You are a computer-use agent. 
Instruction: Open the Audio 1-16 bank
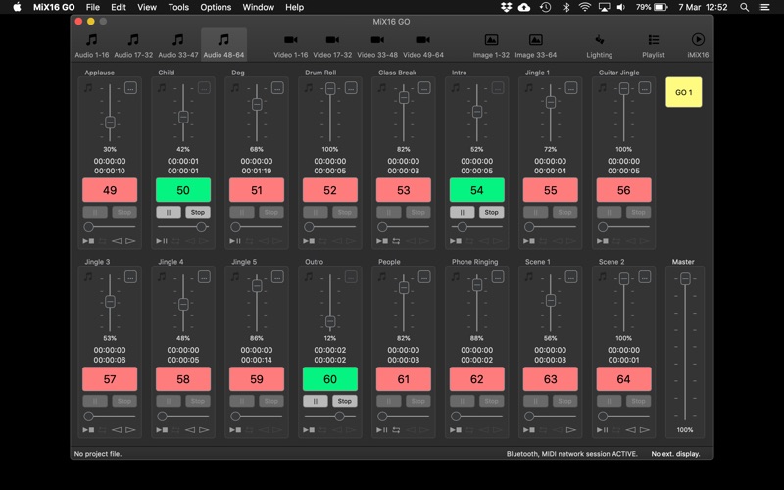91,45
